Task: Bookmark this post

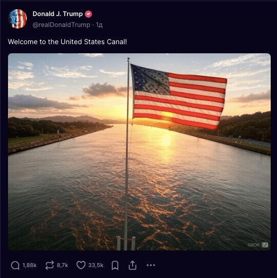Action: (115, 265)
